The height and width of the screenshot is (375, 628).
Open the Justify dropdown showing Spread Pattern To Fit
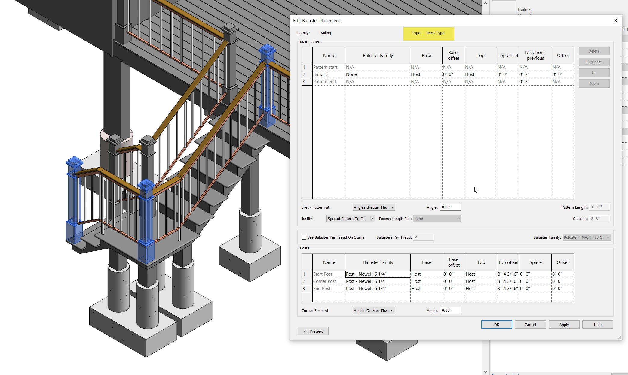tap(350, 219)
